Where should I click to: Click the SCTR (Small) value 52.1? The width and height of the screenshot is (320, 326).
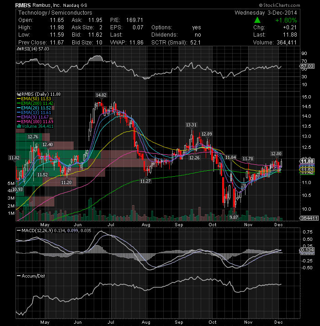195,43
